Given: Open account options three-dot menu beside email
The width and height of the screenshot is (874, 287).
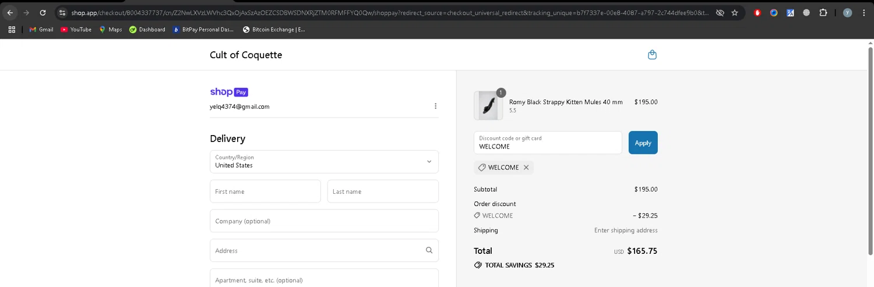Looking at the screenshot, I should [435, 106].
